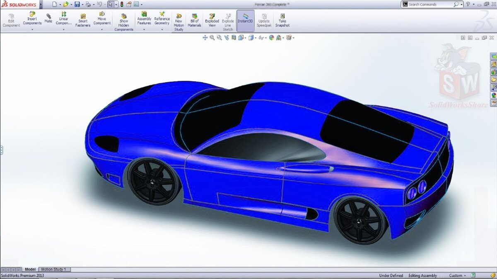Select the Smart Fasteners tool

[x=83, y=20]
